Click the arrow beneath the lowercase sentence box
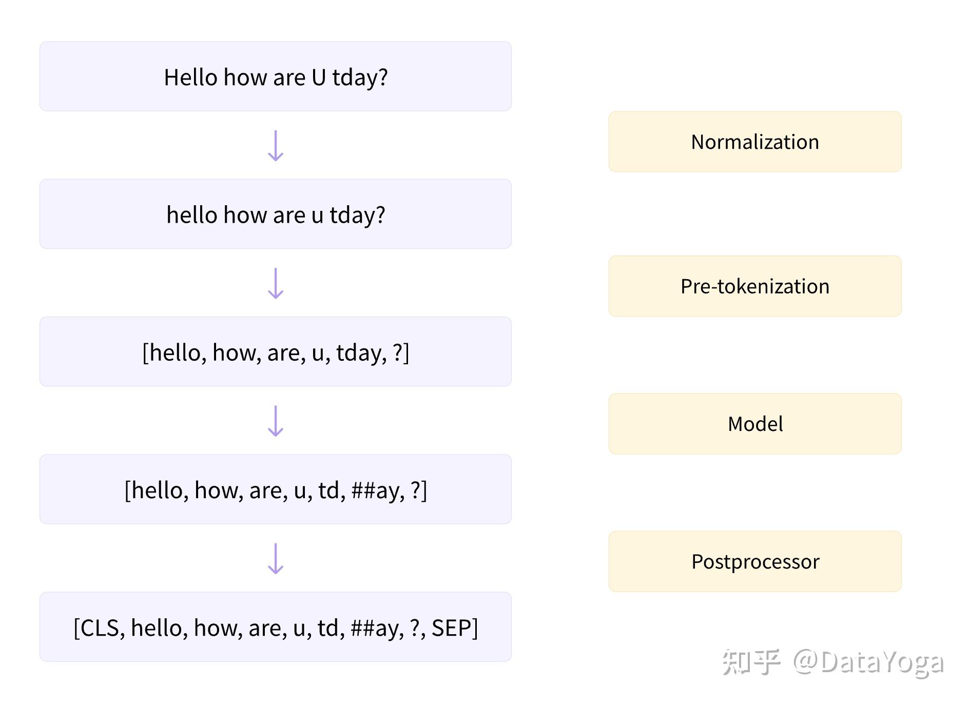The height and width of the screenshot is (706, 969). coord(276,283)
